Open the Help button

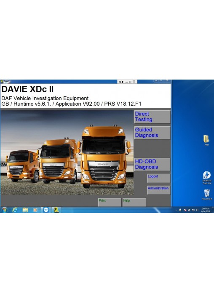[134, 202]
